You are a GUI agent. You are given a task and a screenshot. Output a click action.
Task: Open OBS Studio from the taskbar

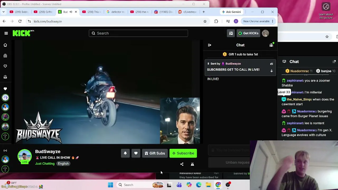[x=228, y=185]
